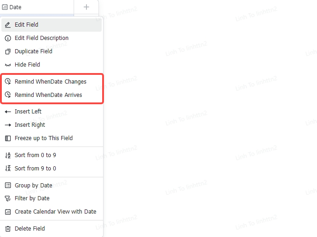Choose Sort from 0 to 9
Image resolution: width=317 pixels, height=237 pixels.
(x=35, y=155)
